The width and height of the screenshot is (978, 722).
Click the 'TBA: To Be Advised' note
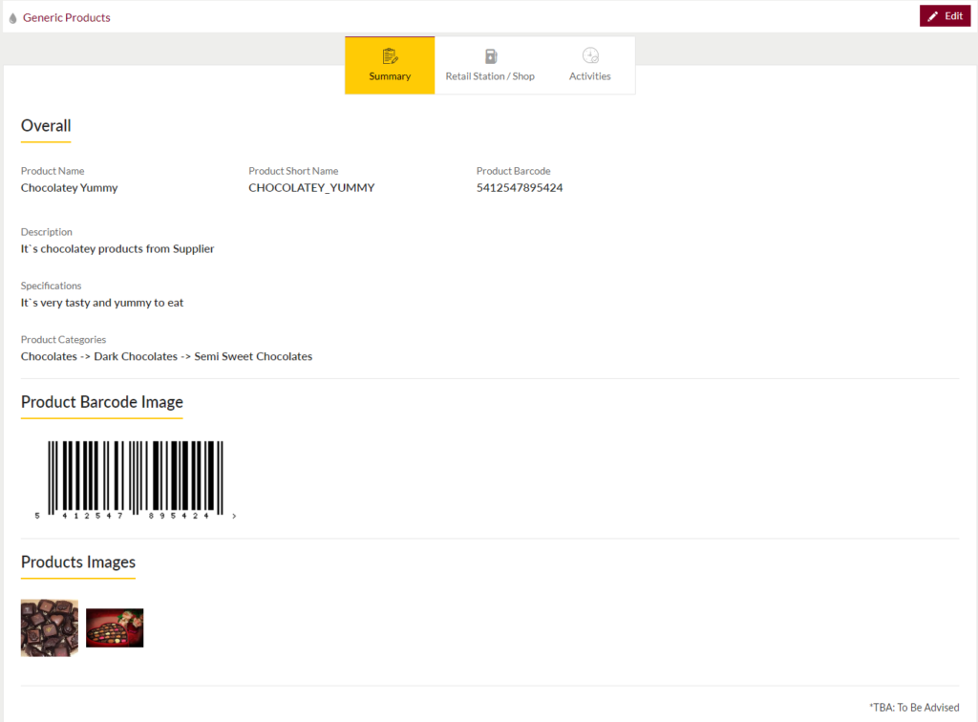tap(914, 707)
